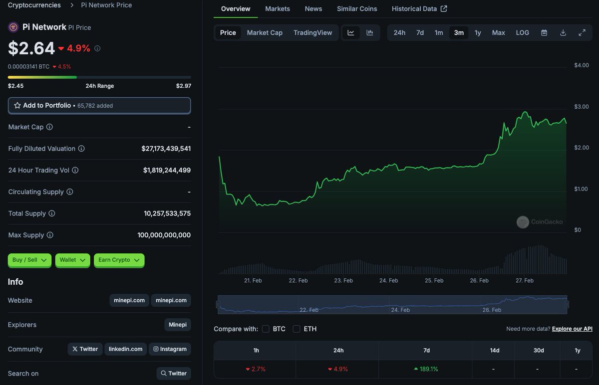Click the Pi Network coin logo

tap(13, 27)
